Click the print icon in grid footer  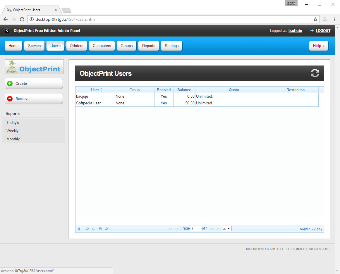coord(107,229)
